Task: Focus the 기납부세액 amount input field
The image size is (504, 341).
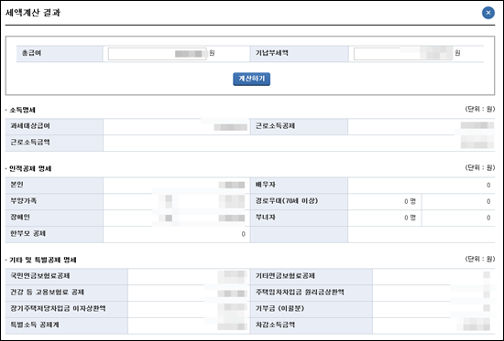Action: point(403,54)
